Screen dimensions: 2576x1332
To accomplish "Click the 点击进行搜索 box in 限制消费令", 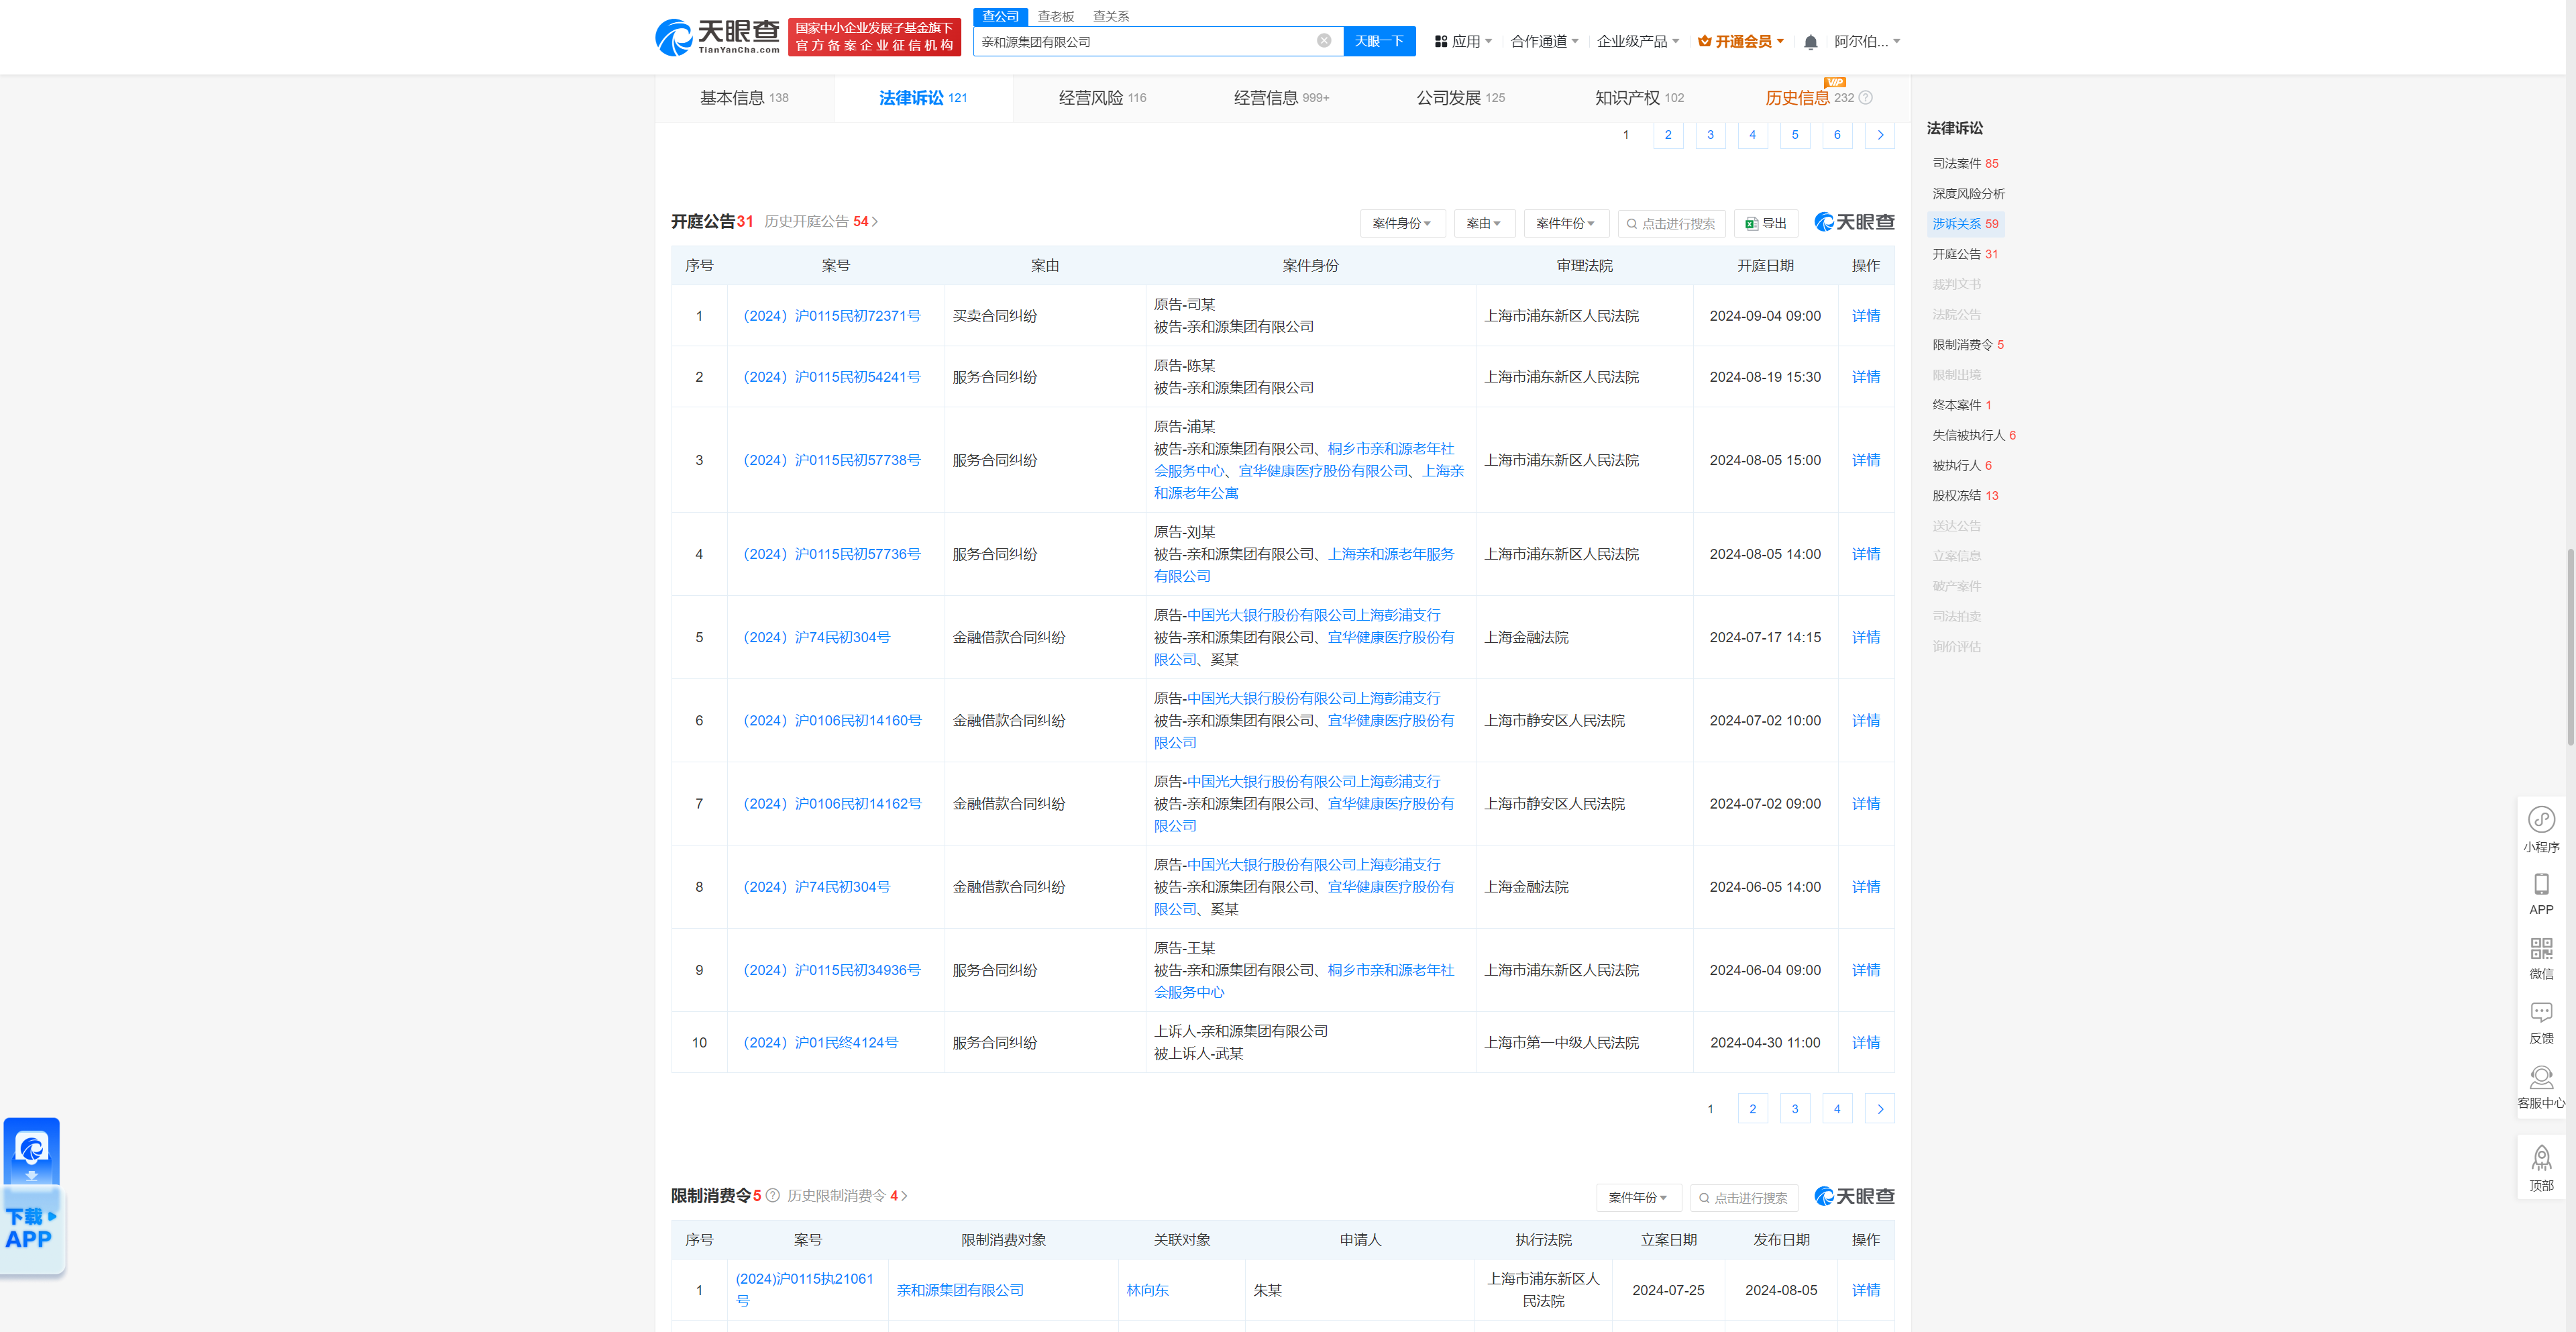I will coord(1744,1198).
